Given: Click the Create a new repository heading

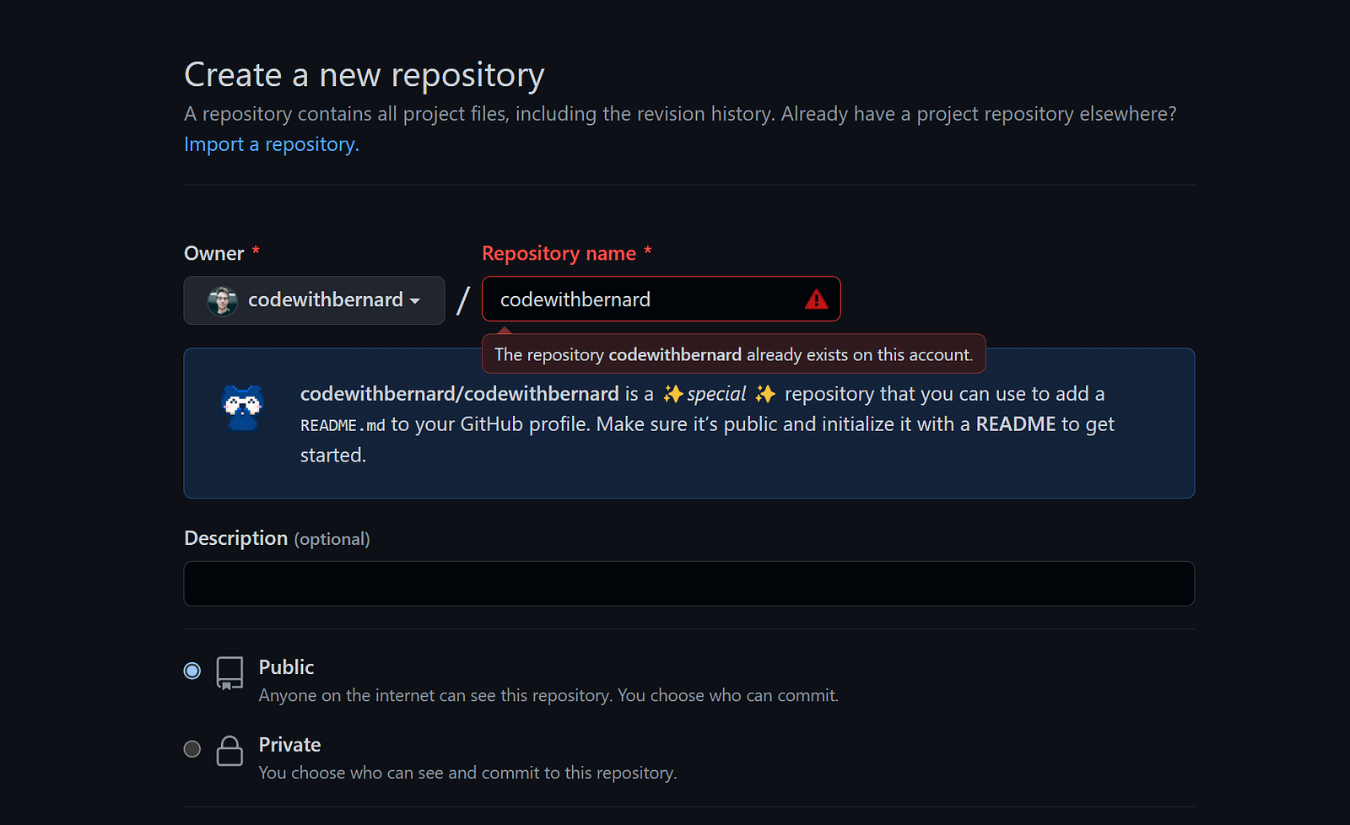Looking at the screenshot, I should click(x=364, y=75).
